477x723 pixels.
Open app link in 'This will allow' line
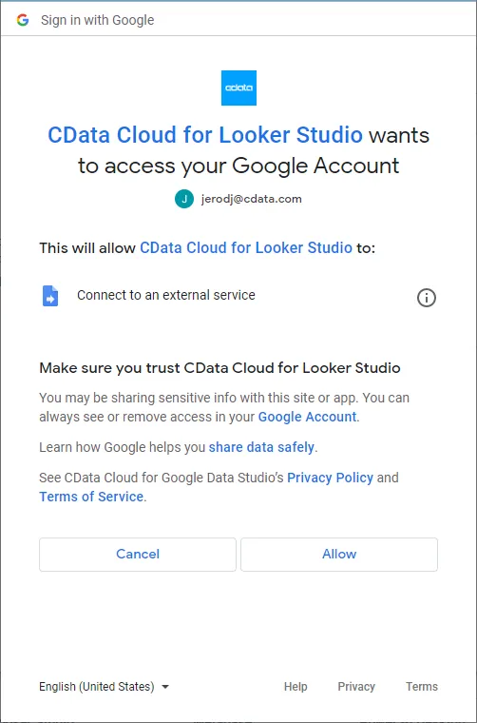246,247
